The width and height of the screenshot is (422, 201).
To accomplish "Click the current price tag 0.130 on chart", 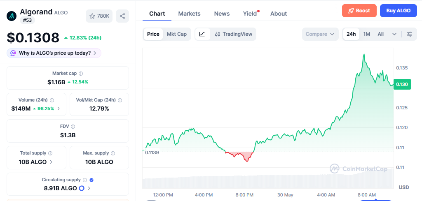I will click(402, 84).
